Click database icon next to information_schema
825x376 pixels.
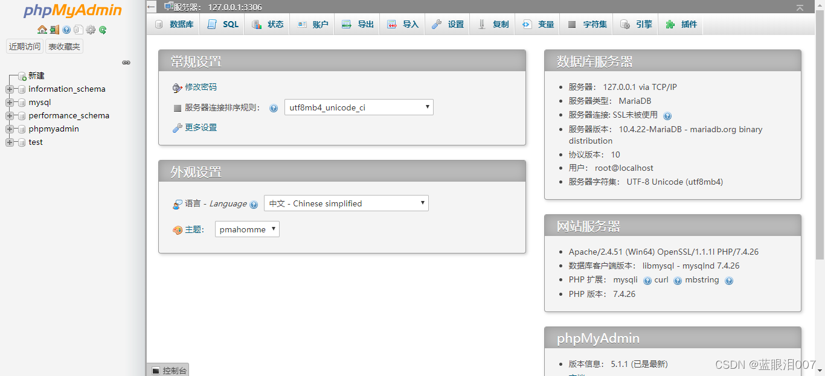(22, 89)
